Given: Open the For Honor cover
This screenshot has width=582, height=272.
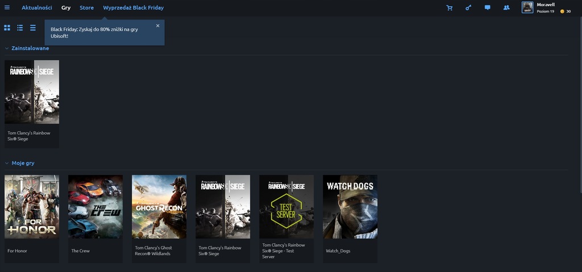Looking at the screenshot, I should pos(32,207).
